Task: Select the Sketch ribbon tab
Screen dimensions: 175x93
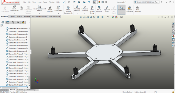Action: 19,16
